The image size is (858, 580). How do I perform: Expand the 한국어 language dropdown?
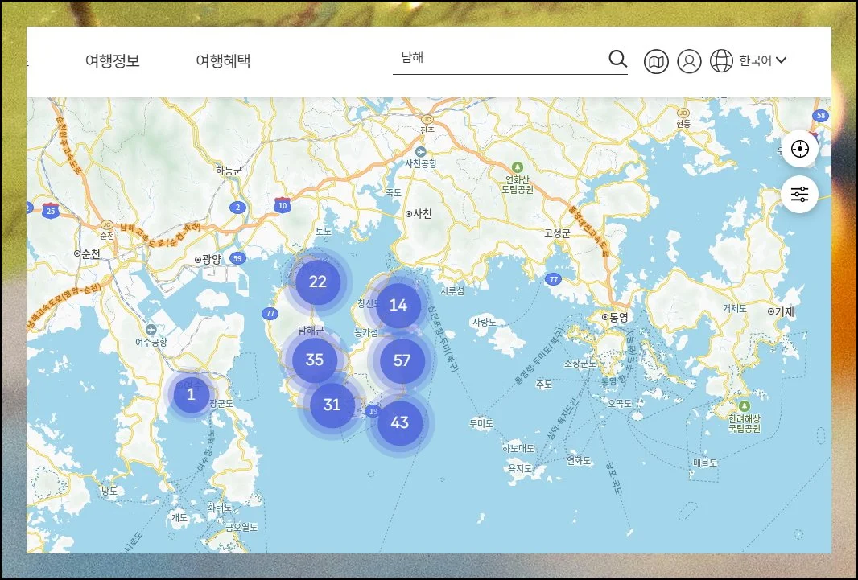[x=763, y=60]
